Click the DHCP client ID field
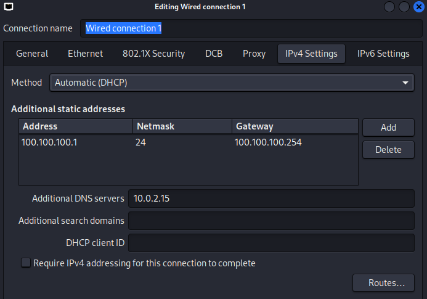Screen dimensions: 427x299 point(271,242)
